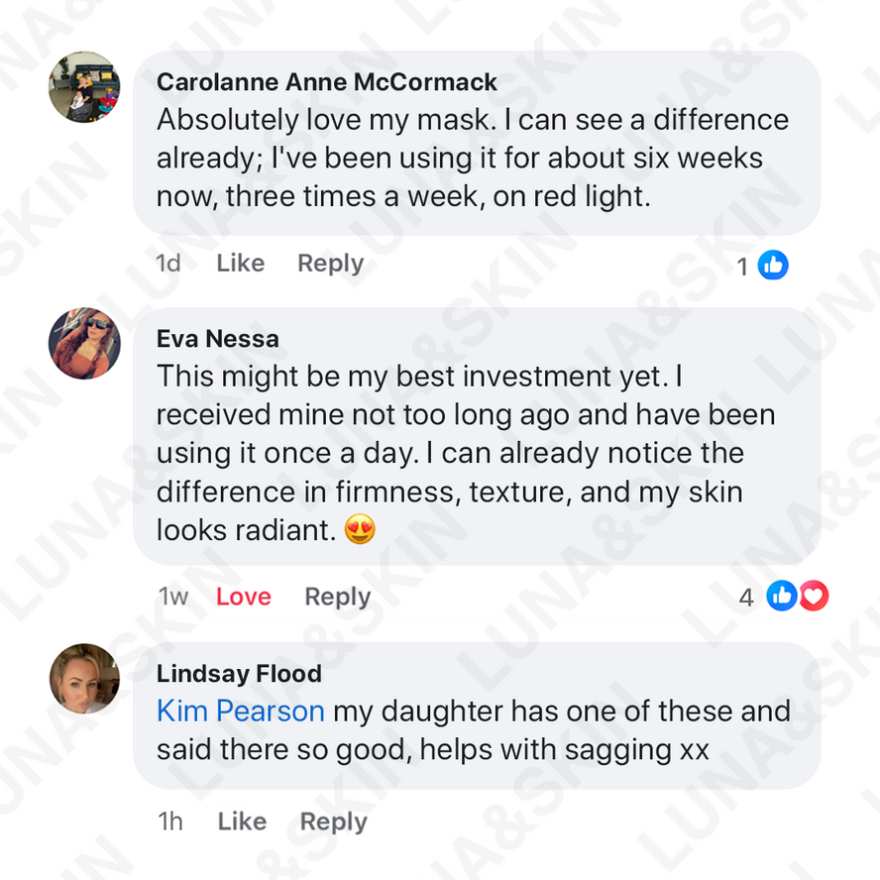
Task: Click the 1h timestamp under Lindsay's comment
Action: pyautogui.click(x=169, y=822)
